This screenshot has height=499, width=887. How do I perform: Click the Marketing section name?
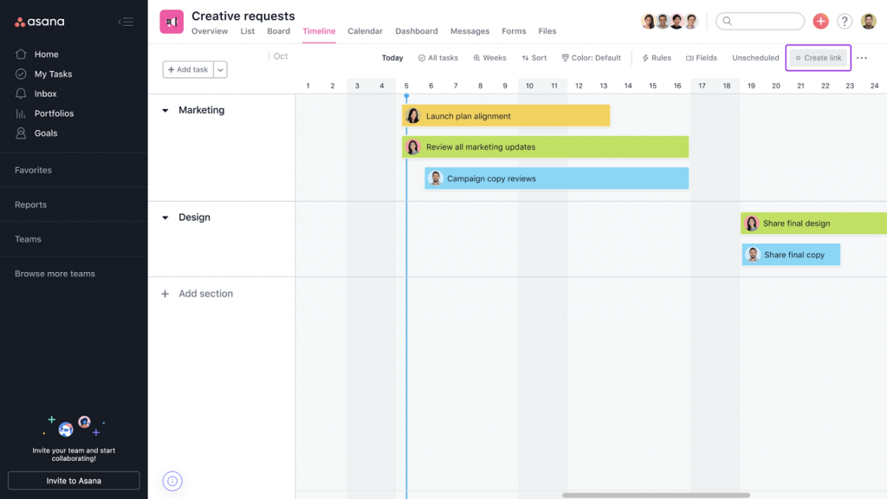(201, 110)
